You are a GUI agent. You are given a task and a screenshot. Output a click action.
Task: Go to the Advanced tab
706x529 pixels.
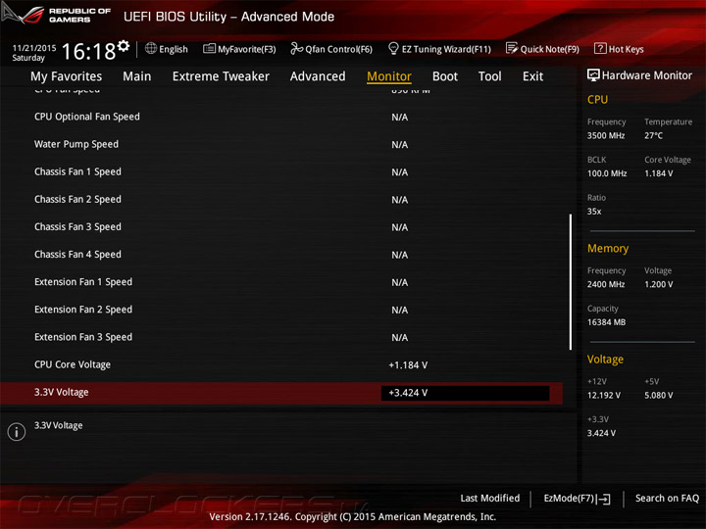coord(318,76)
